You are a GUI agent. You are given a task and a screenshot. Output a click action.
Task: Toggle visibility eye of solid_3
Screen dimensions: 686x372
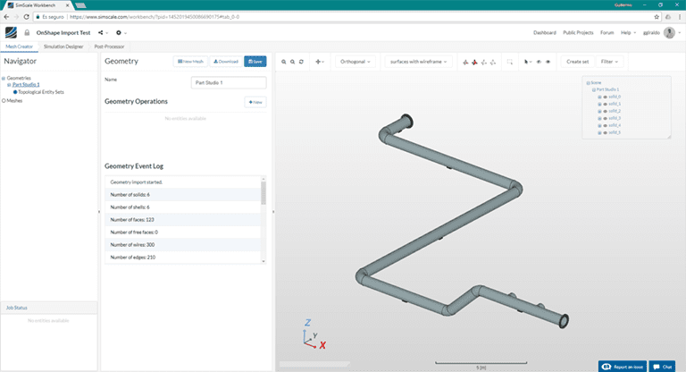tap(607, 118)
